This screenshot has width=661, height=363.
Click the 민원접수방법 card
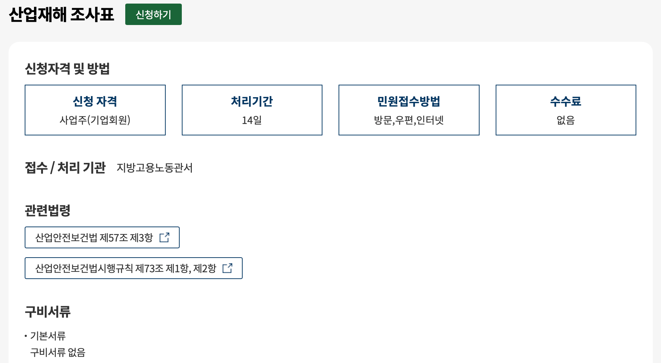(x=409, y=110)
